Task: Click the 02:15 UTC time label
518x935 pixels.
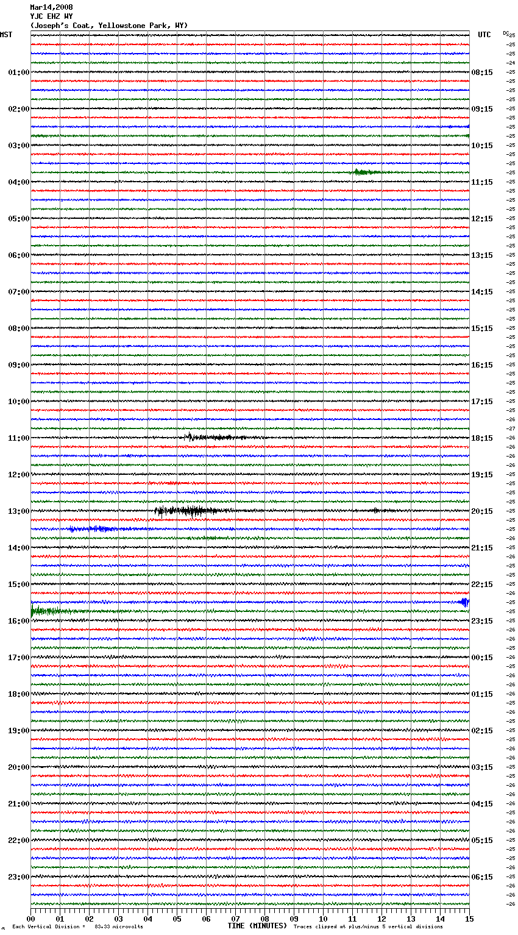Action: (x=482, y=731)
